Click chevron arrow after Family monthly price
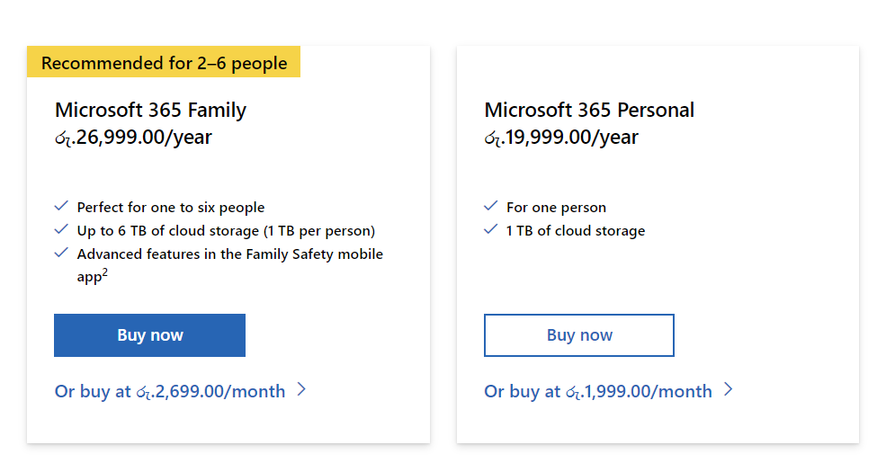Viewport: 886px width, 463px height. click(301, 389)
